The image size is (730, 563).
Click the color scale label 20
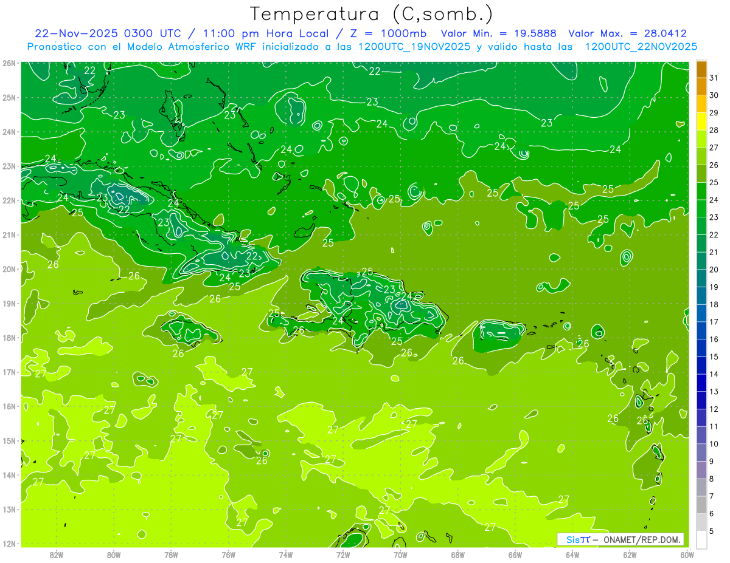pyautogui.click(x=714, y=270)
